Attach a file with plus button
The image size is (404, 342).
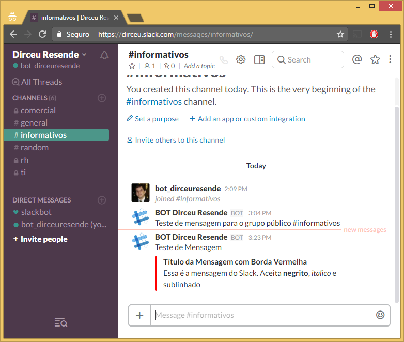click(139, 315)
